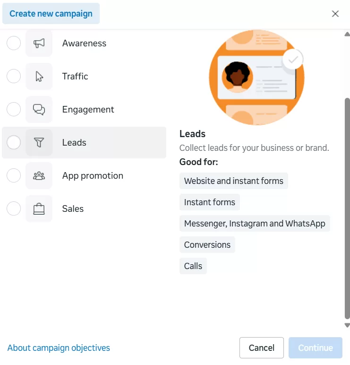Open the About campaign objectives link
This screenshot has height=365, width=350.
pos(59,348)
